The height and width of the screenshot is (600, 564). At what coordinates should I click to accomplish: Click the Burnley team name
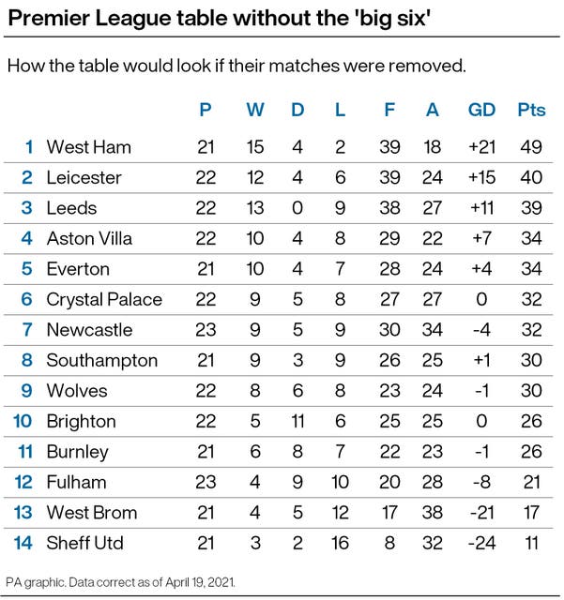(x=78, y=452)
